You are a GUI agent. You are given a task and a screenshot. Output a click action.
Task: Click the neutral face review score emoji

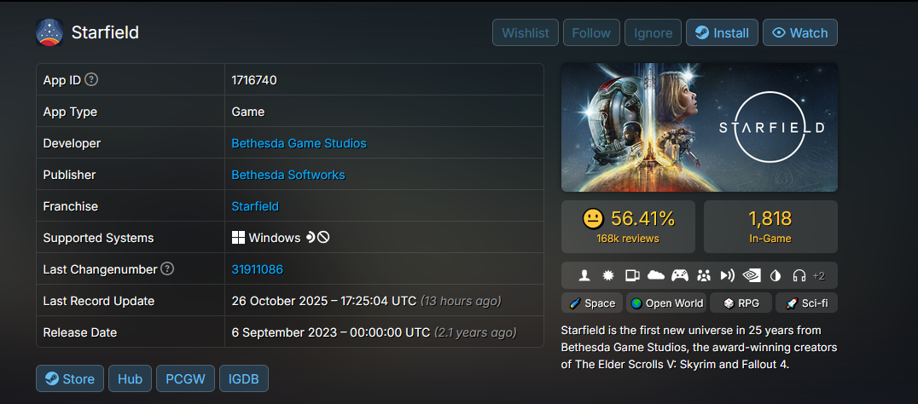(x=593, y=219)
